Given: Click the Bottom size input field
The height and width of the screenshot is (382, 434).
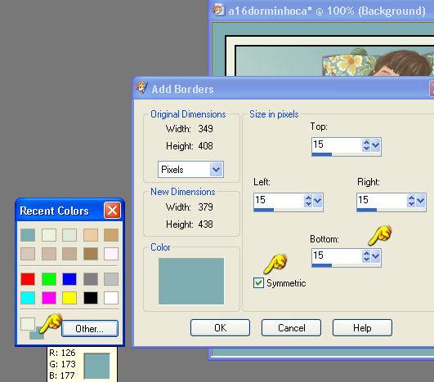Looking at the screenshot, I should [337, 255].
